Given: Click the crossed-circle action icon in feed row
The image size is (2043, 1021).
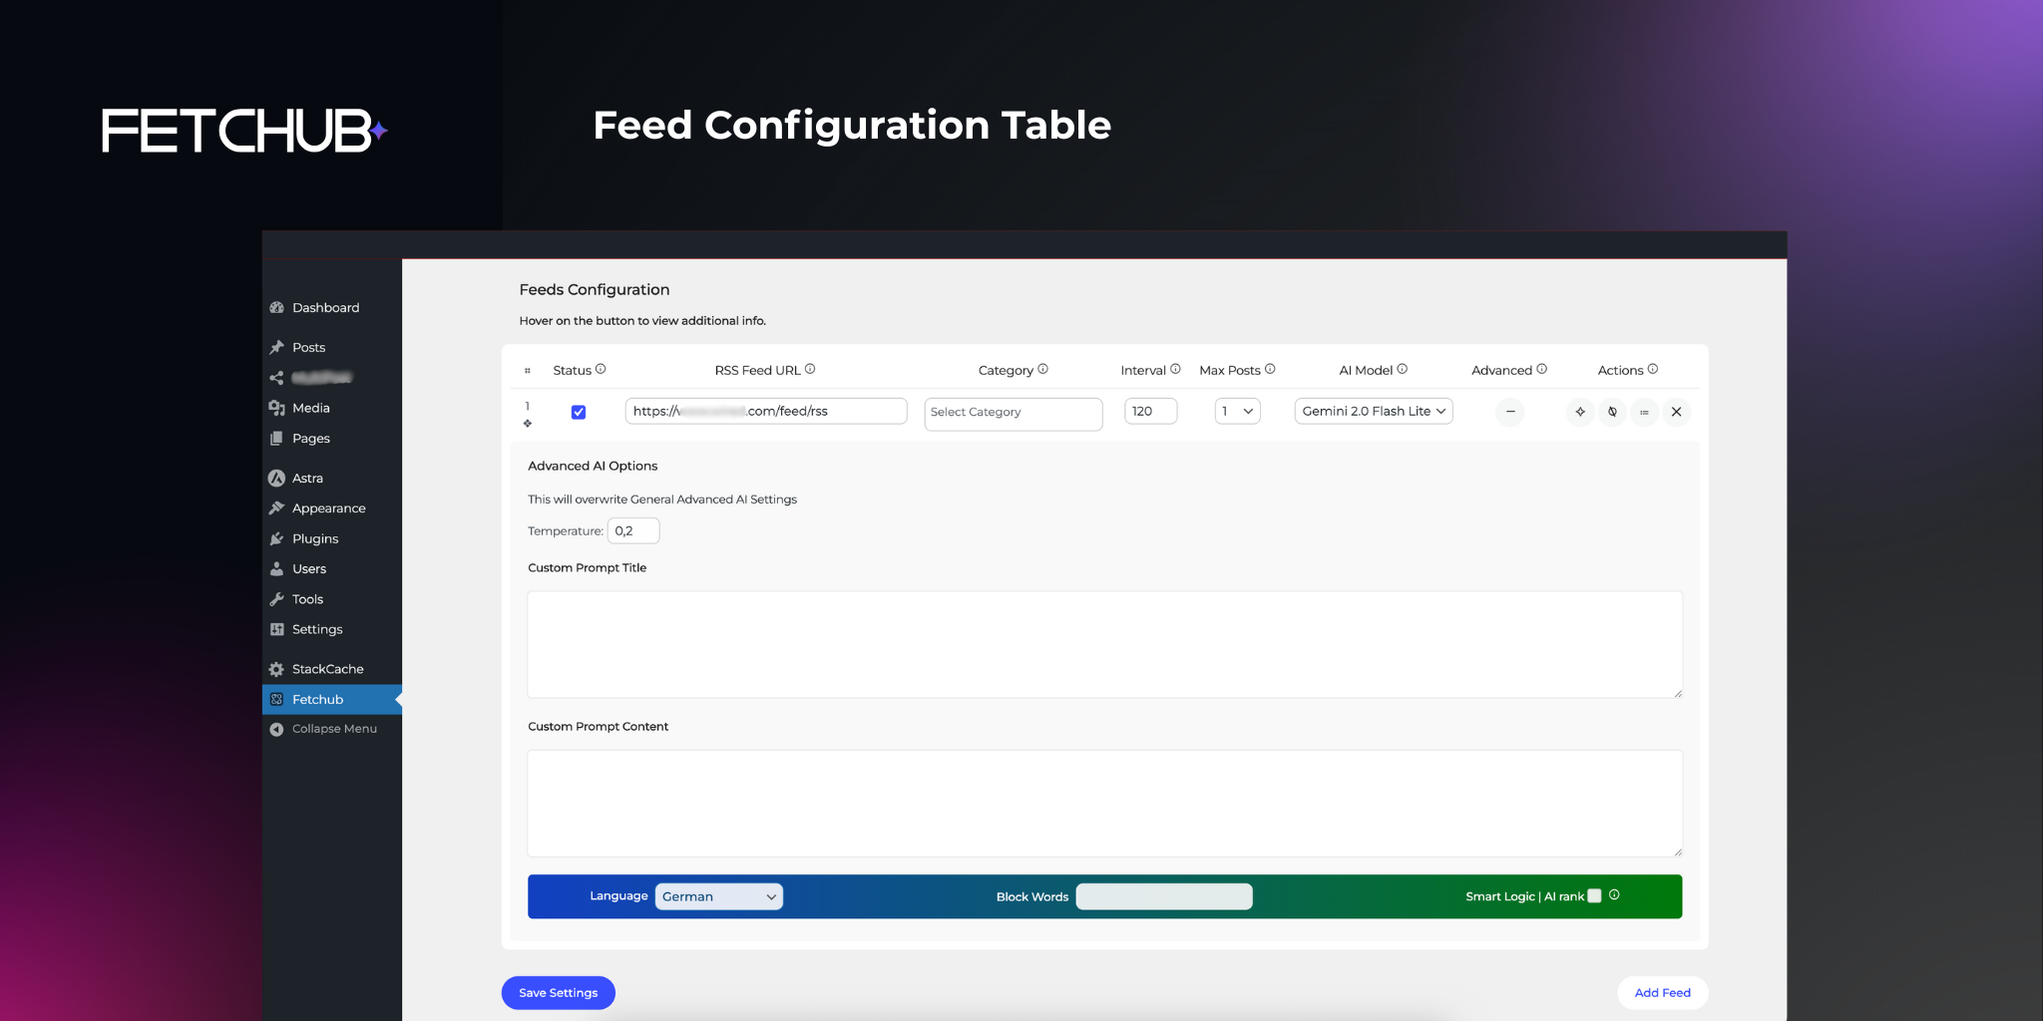Looking at the screenshot, I should coord(1612,412).
